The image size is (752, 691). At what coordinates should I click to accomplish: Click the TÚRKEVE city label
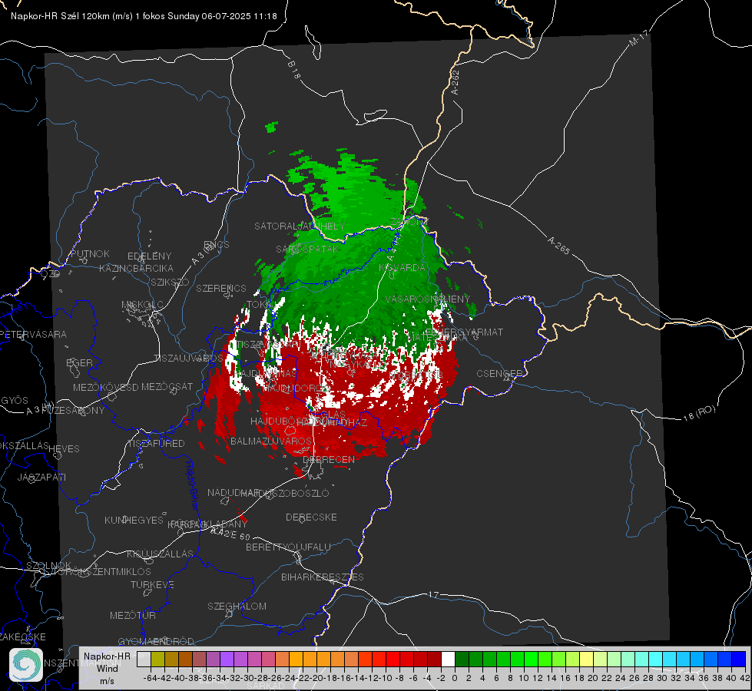(x=152, y=585)
